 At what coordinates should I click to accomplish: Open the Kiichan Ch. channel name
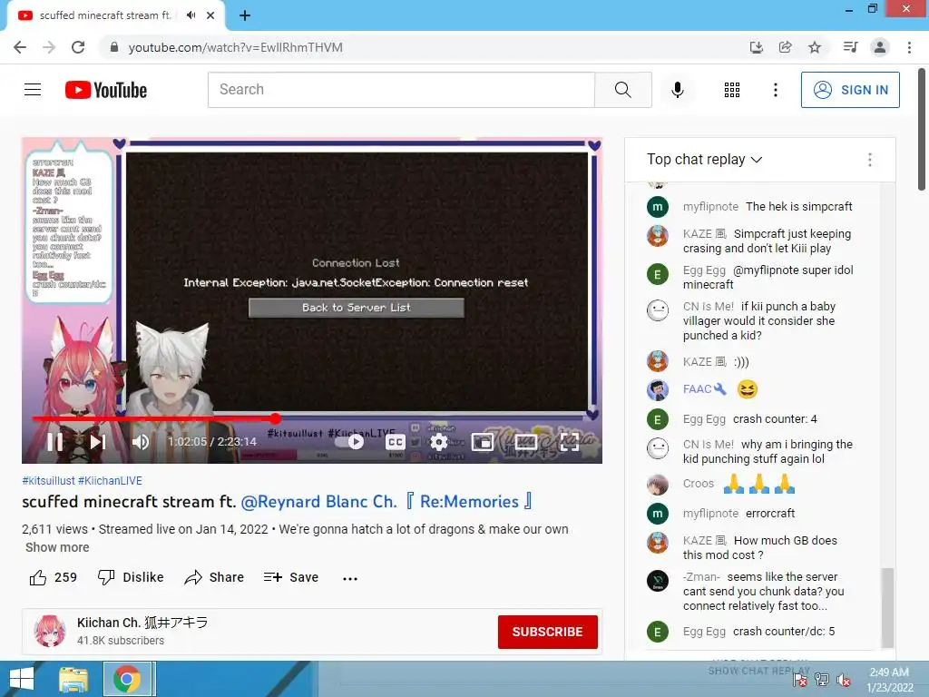[x=142, y=623]
